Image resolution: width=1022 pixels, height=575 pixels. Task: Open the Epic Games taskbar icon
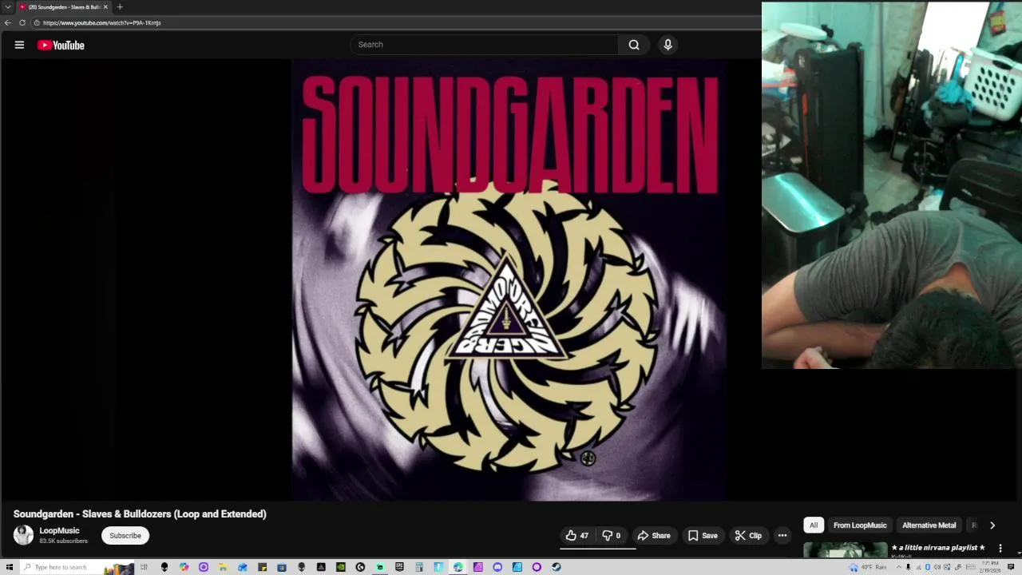[399, 567]
